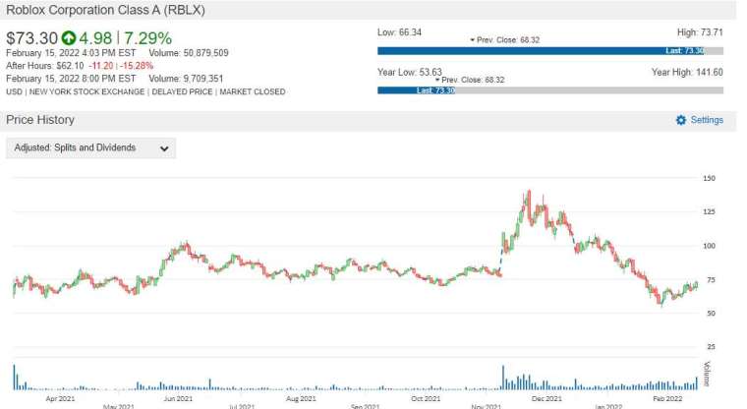747x409 pixels.
Task: Click the -15.28% after hours change
Action: [137, 66]
